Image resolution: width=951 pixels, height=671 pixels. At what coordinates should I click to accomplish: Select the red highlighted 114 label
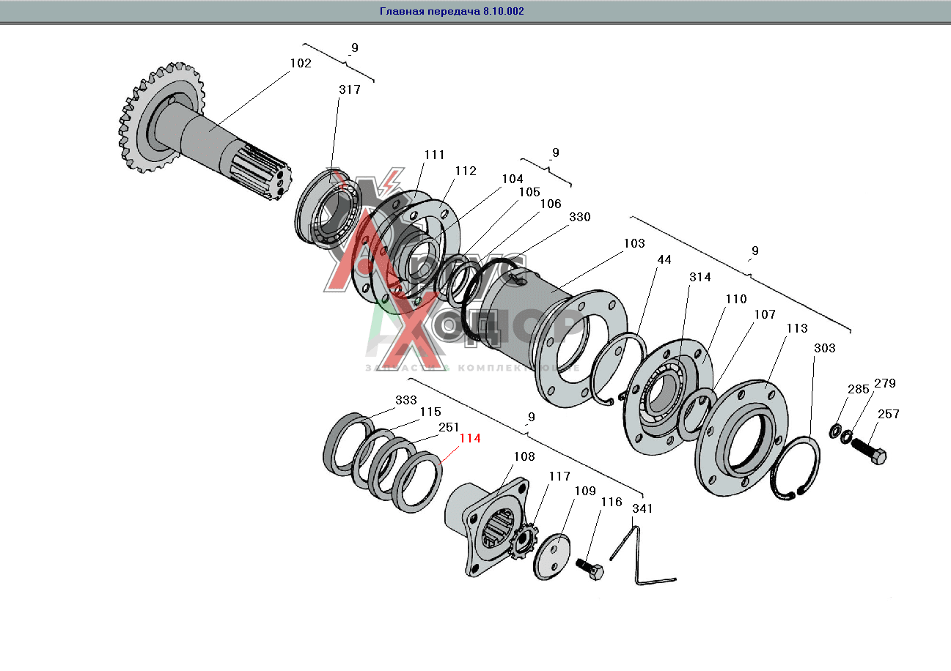pyautogui.click(x=469, y=439)
